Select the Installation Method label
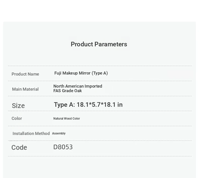This screenshot has height=178, width=199. [x=31, y=133]
